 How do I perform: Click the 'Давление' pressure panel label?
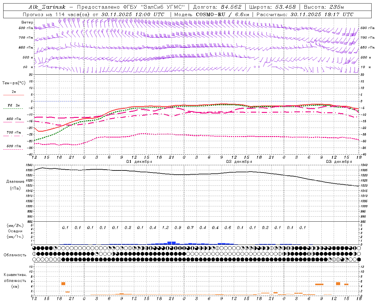click(15, 182)
